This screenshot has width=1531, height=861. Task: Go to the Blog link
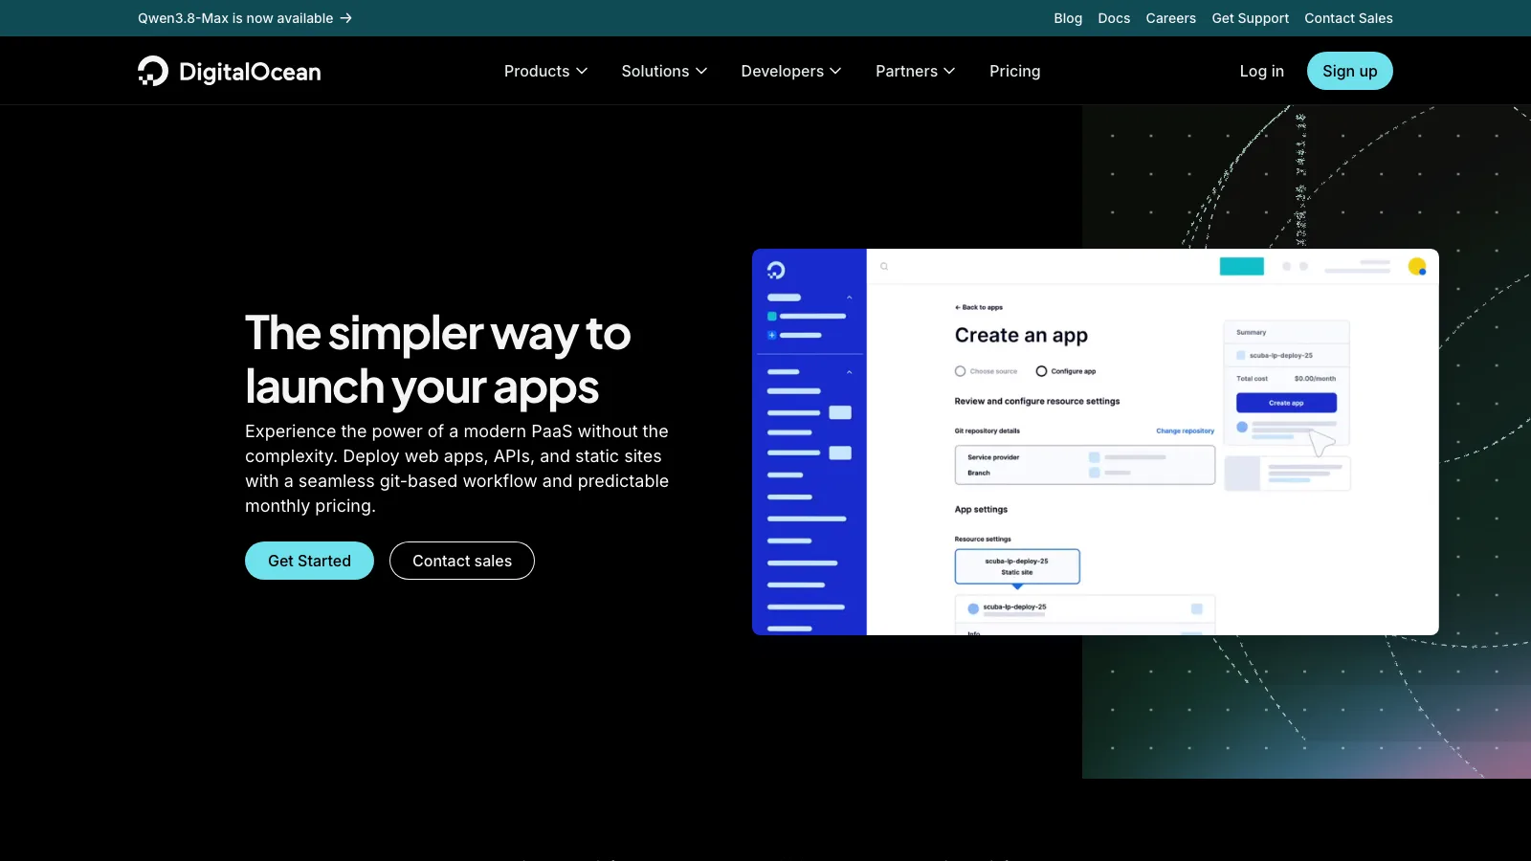point(1068,18)
